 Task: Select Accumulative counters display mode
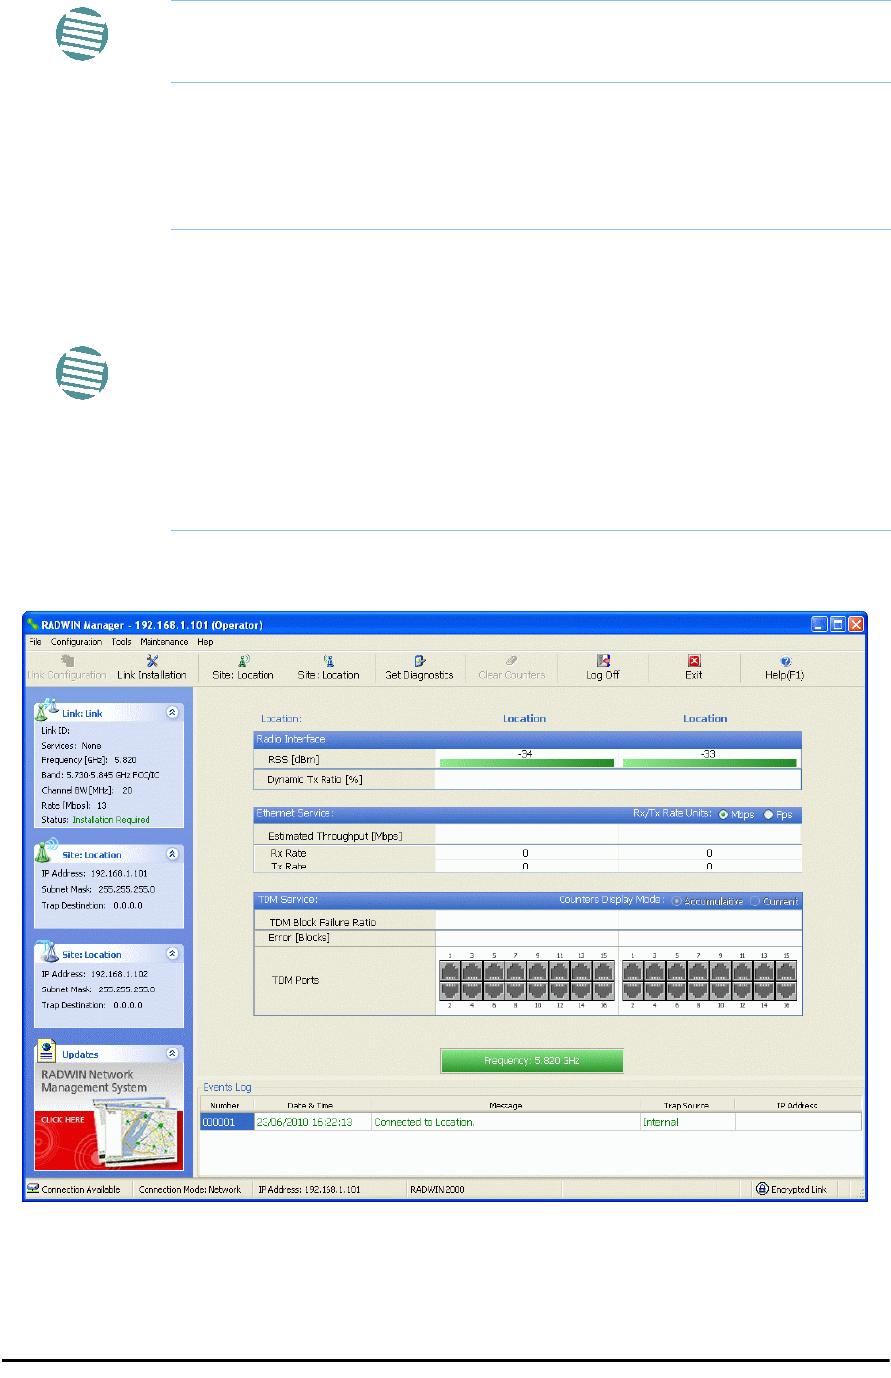point(677,901)
